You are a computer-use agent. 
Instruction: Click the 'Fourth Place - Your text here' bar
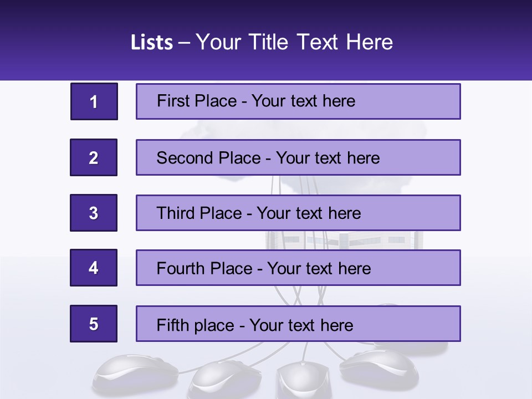click(298, 268)
